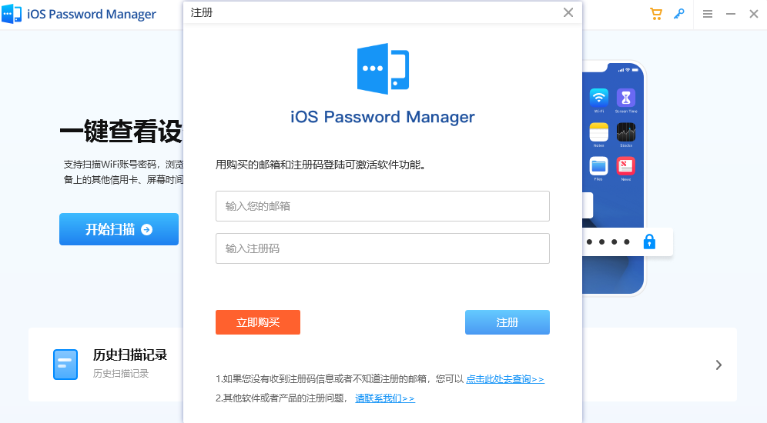
Task: Open the 点击此处去查询>> link
Action: click(505, 379)
